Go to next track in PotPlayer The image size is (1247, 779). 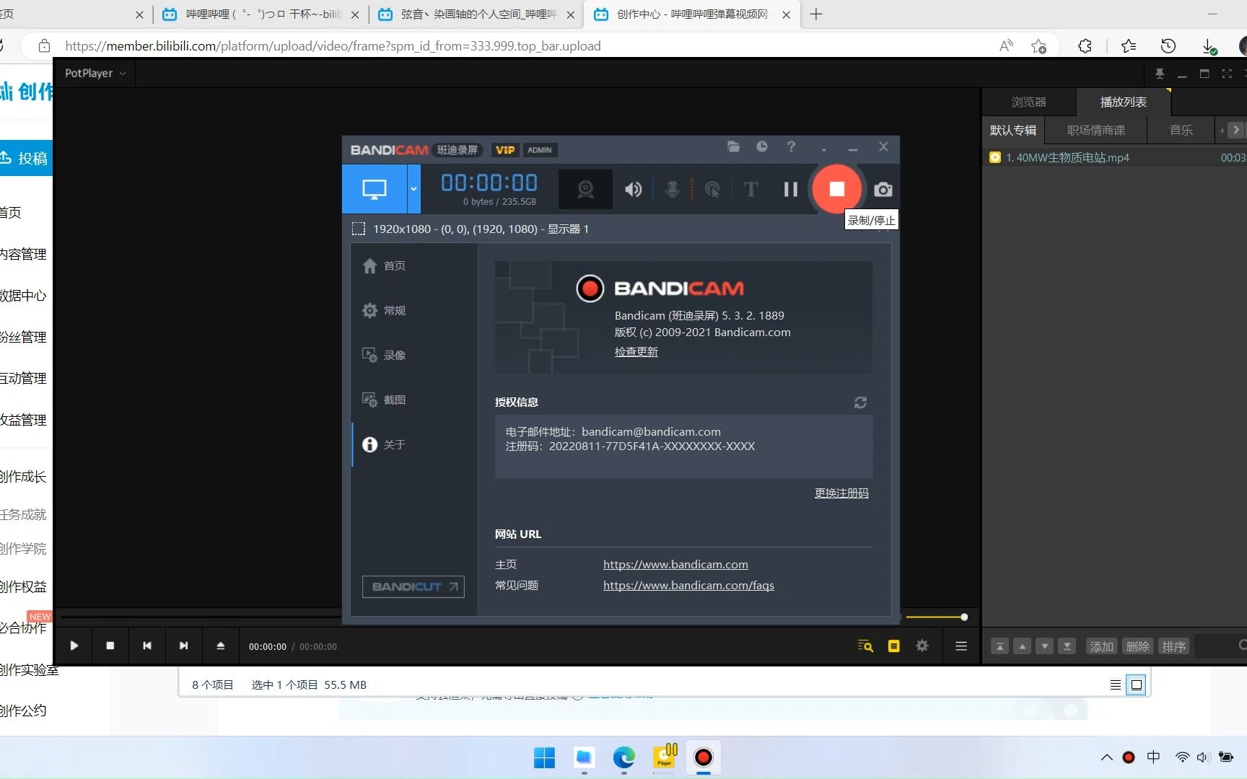(x=184, y=646)
